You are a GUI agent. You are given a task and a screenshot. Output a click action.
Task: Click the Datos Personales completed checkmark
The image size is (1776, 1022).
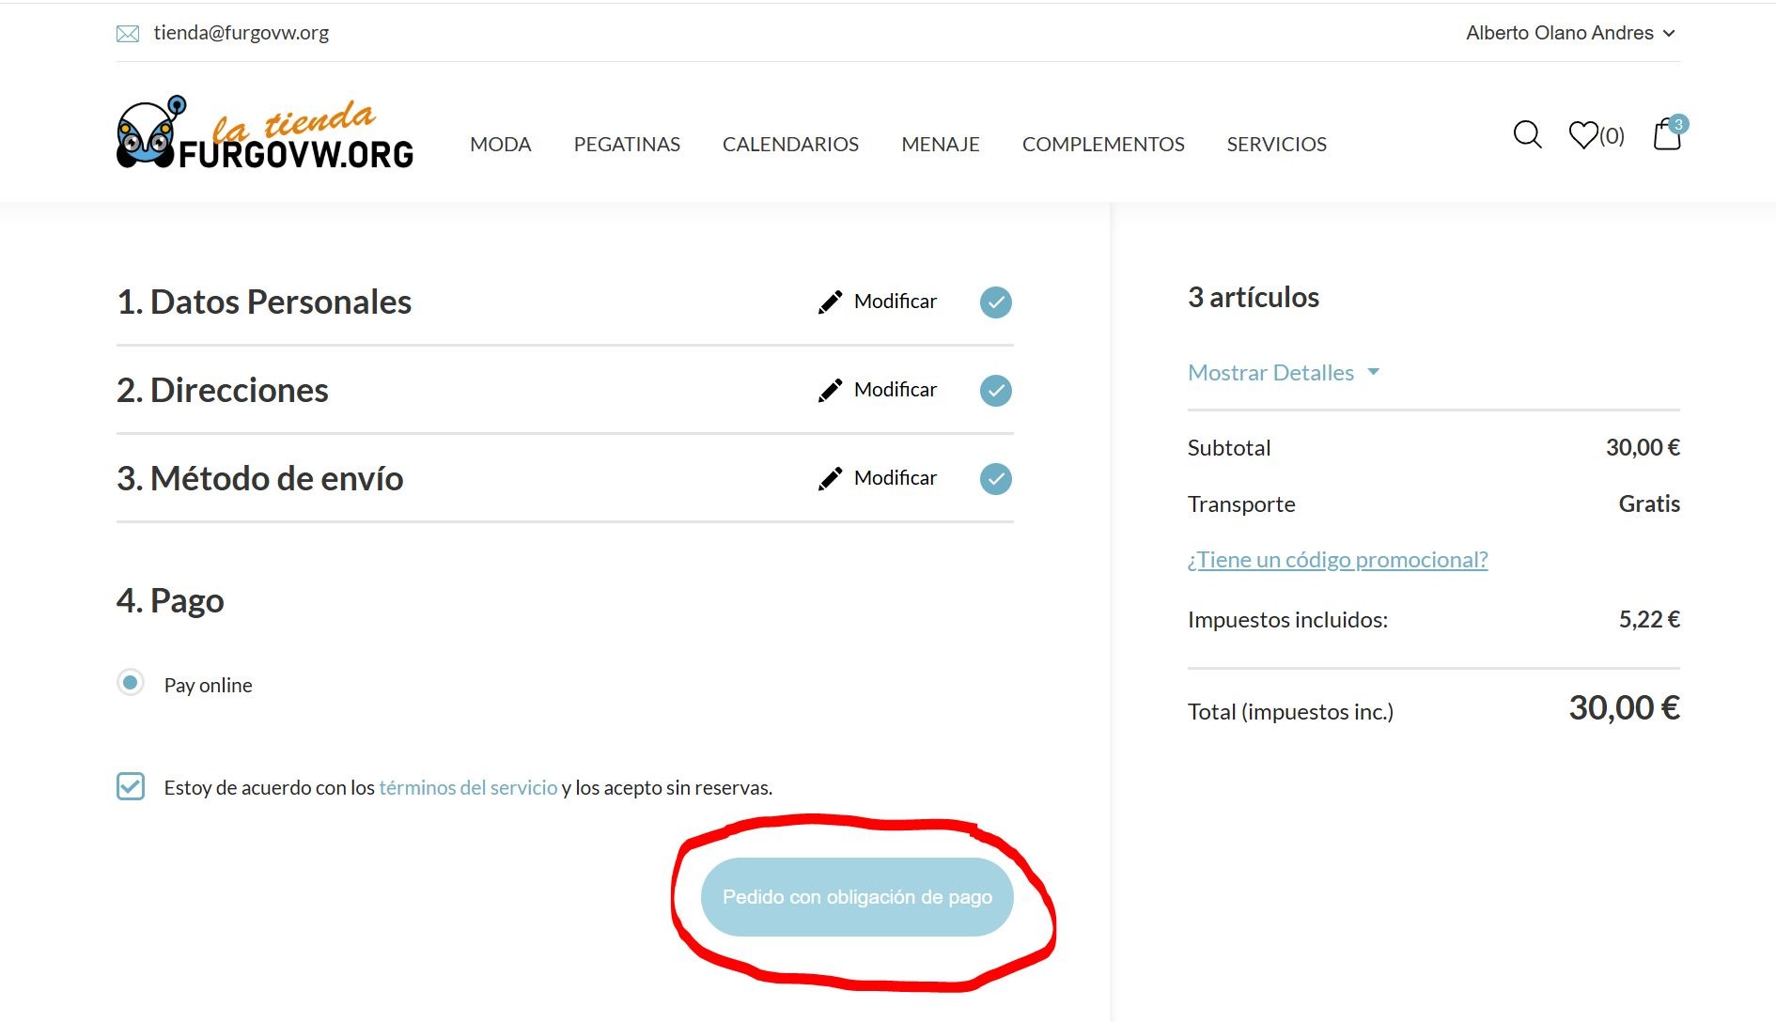pyautogui.click(x=995, y=302)
